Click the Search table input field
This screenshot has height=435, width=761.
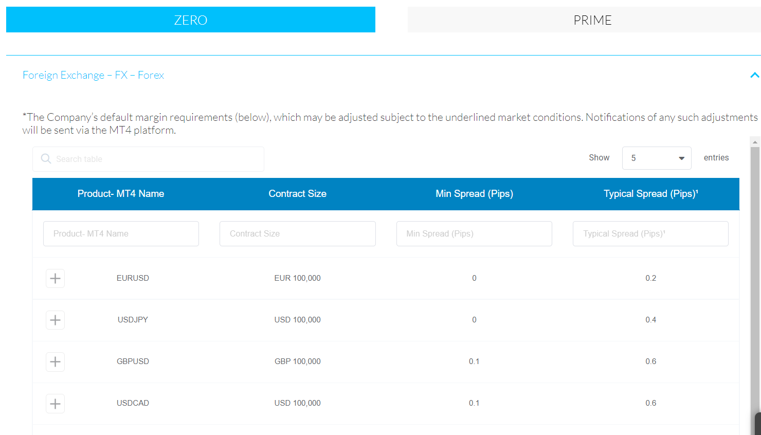pyautogui.click(x=154, y=159)
